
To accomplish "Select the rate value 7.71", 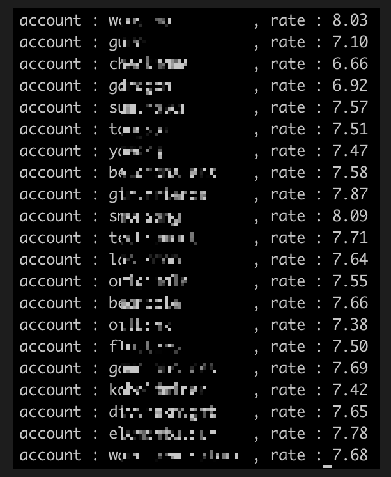I will click(350, 238).
